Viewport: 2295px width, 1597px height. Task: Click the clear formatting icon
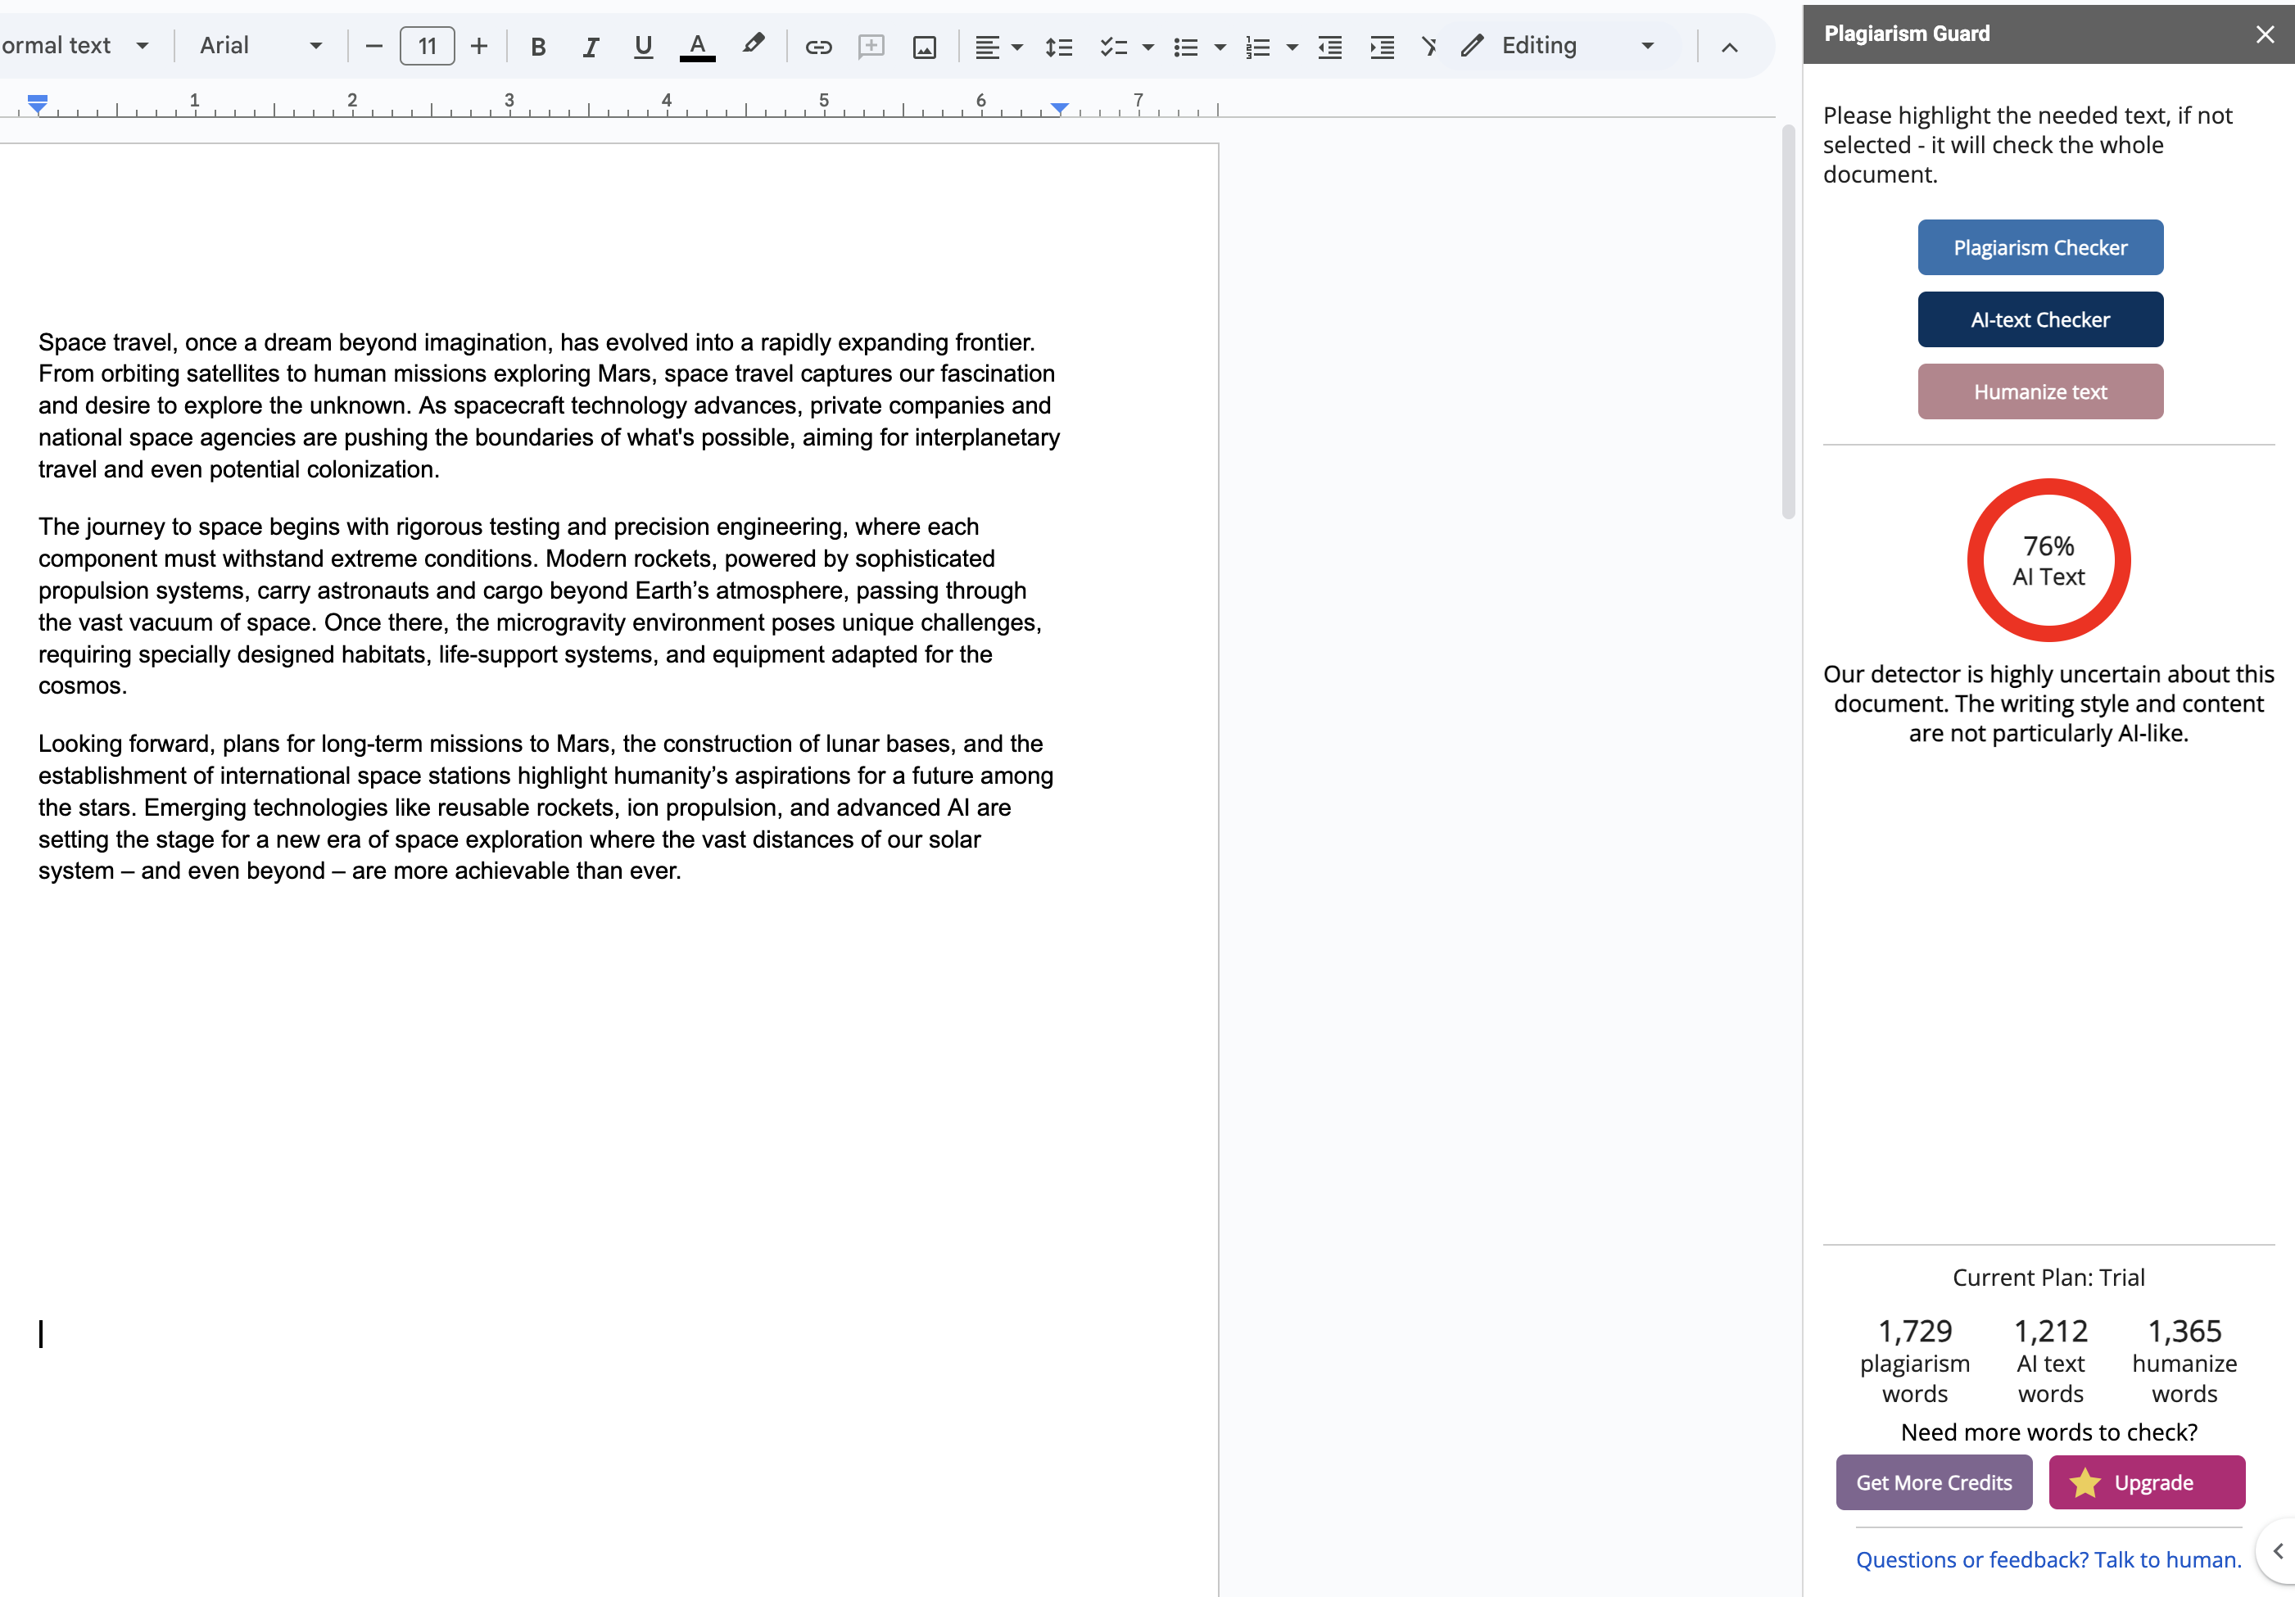coord(1429,46)
